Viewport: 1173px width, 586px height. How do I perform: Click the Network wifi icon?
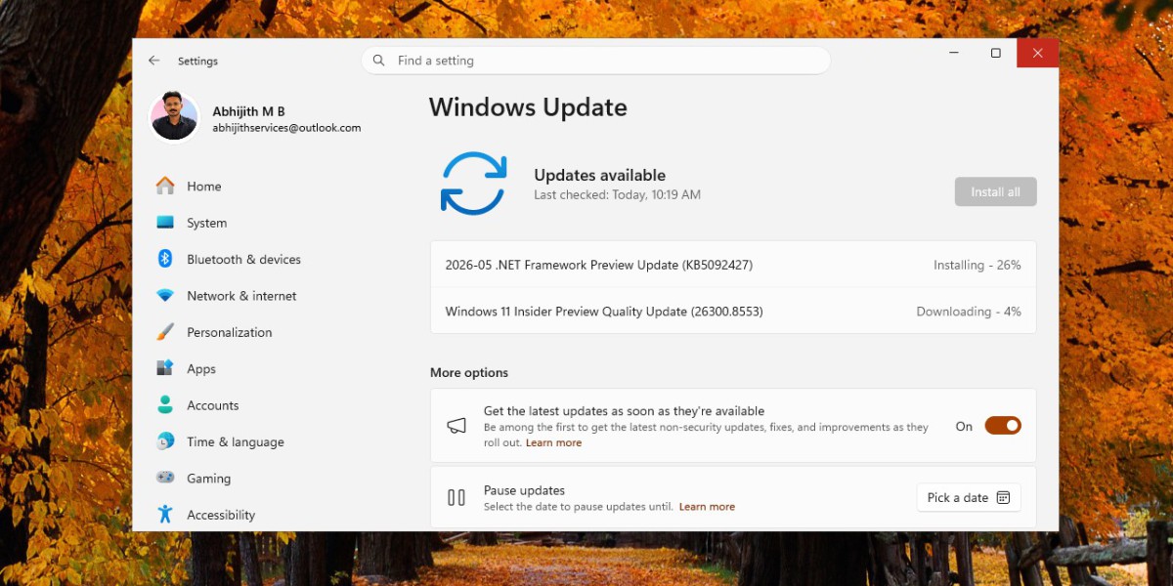(x=165, y=296)
